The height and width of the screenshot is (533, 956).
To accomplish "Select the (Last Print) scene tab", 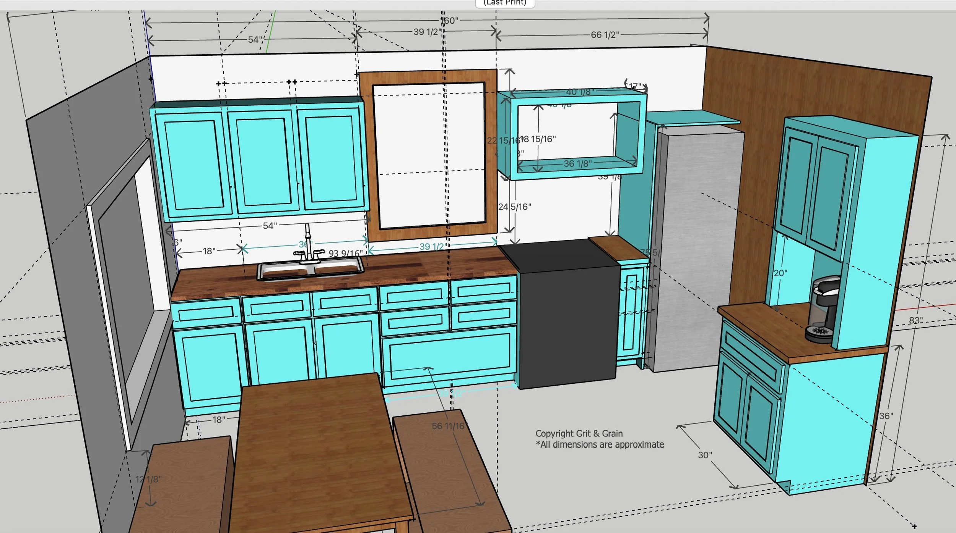I will click(505, 3).
